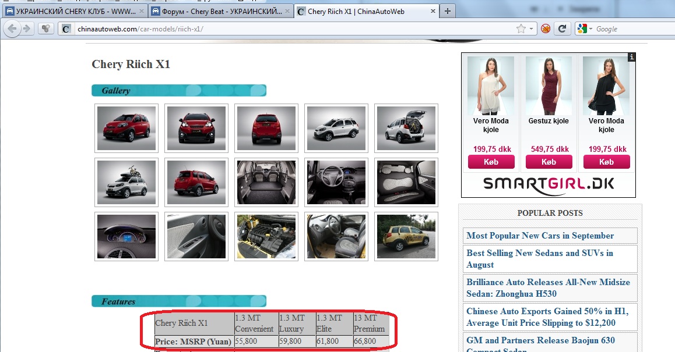675x352 pixels.
Task: Click the 66,800 price cell
Action: click(x=371, y=342)
